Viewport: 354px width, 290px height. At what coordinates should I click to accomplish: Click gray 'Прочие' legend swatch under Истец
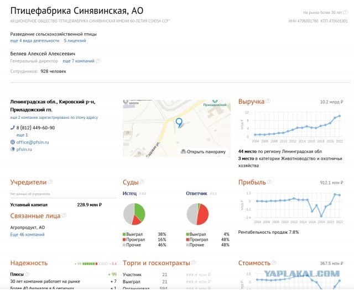coord(124,245)
